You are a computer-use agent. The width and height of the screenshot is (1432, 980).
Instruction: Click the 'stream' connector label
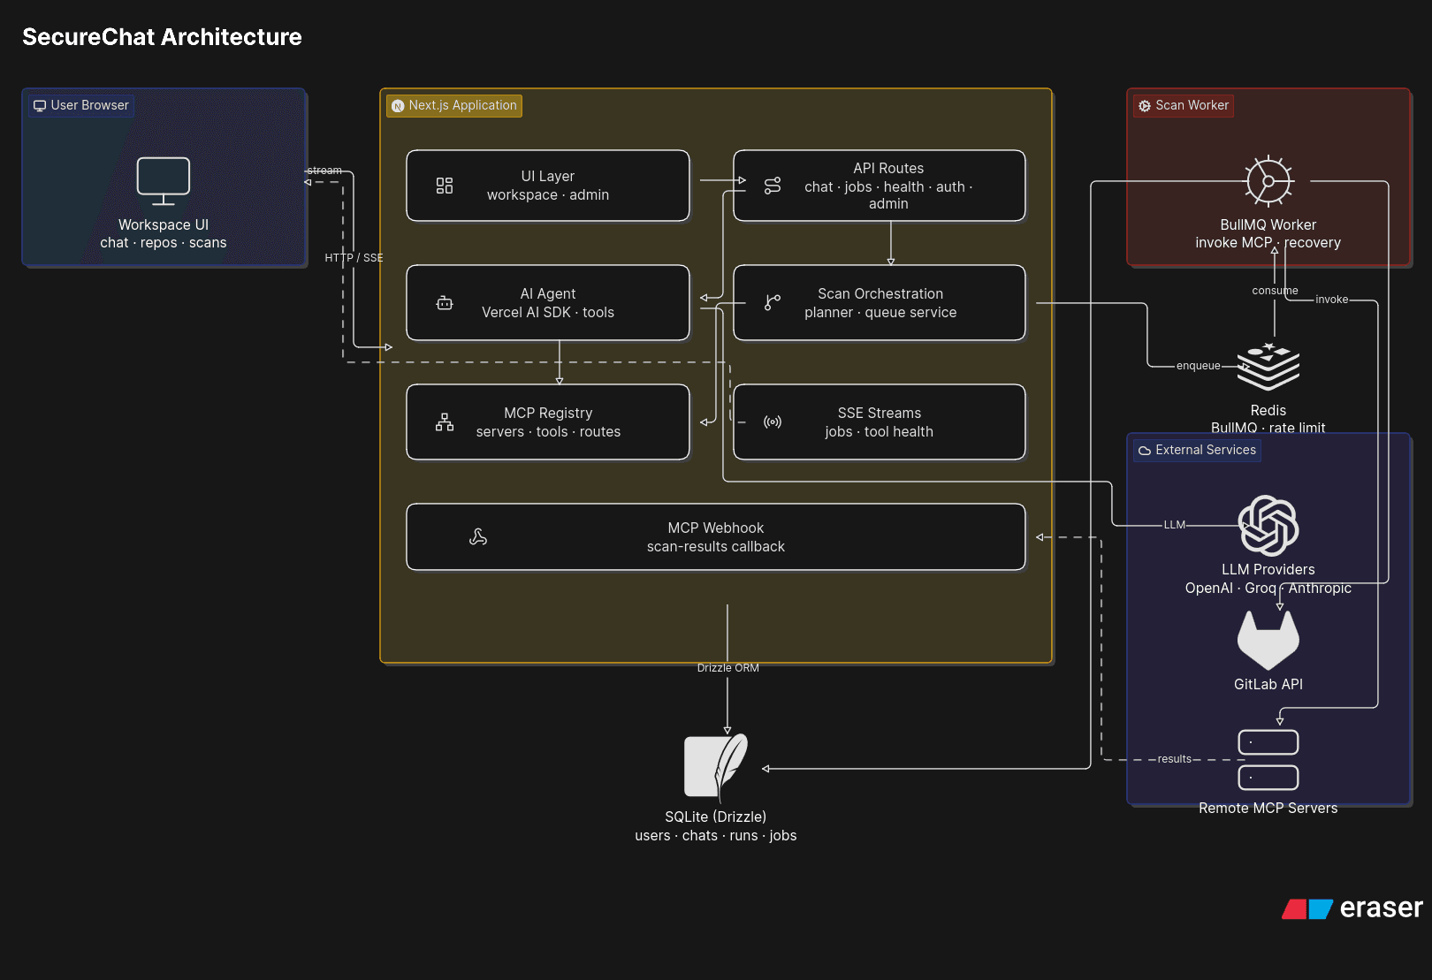324,171
